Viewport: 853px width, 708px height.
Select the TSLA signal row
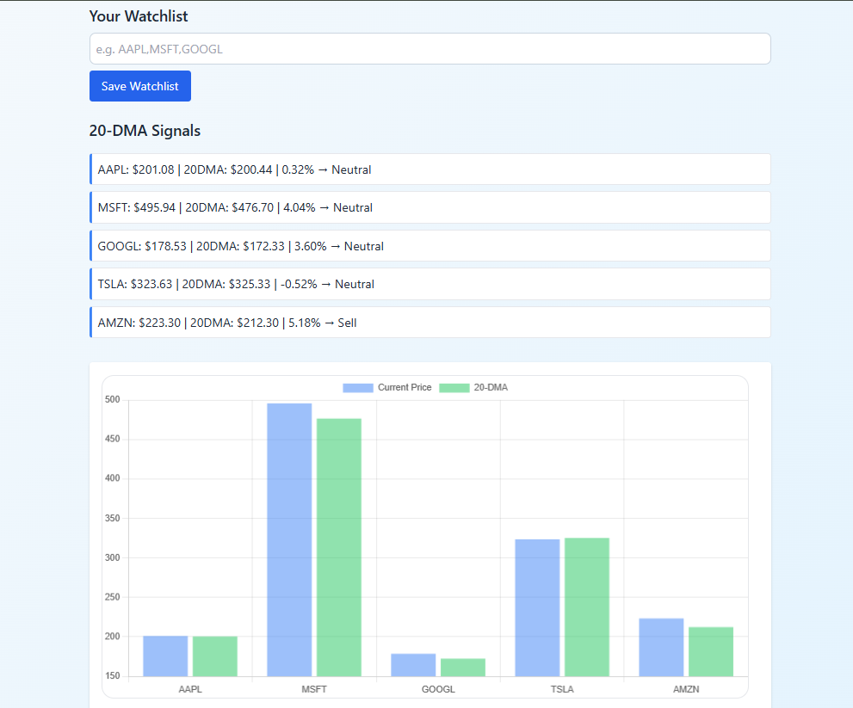(430, 284)
